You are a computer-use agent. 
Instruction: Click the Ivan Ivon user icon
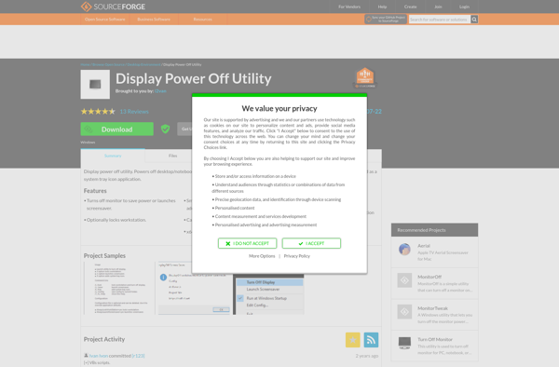tap(86, 355)
